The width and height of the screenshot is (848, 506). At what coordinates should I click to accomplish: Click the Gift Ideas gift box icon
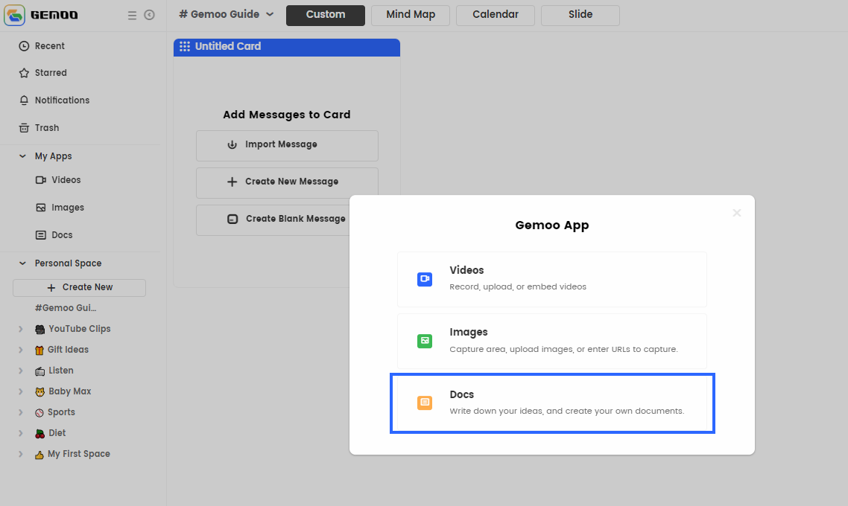pos(39,350)
